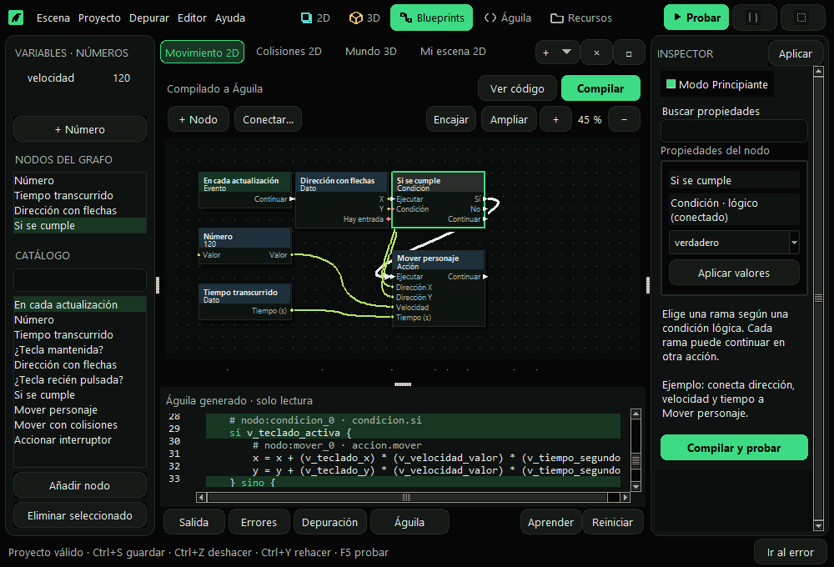The height and width of the screenshot is (567, 834).
Task: Click Añadir nodo button
Action: [x=80, y=485]
